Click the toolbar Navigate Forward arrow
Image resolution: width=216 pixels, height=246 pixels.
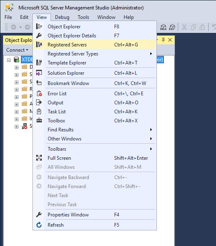(28, 27)
